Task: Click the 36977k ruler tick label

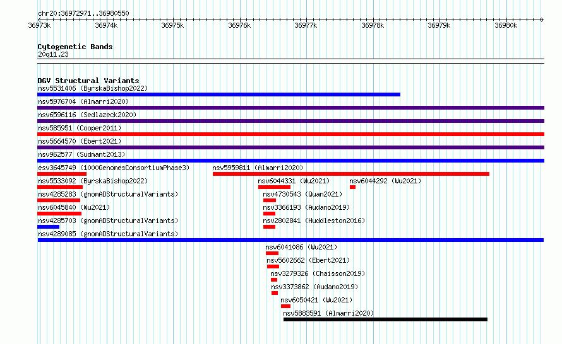Action: pyautogui.click(x=306, y=25)
